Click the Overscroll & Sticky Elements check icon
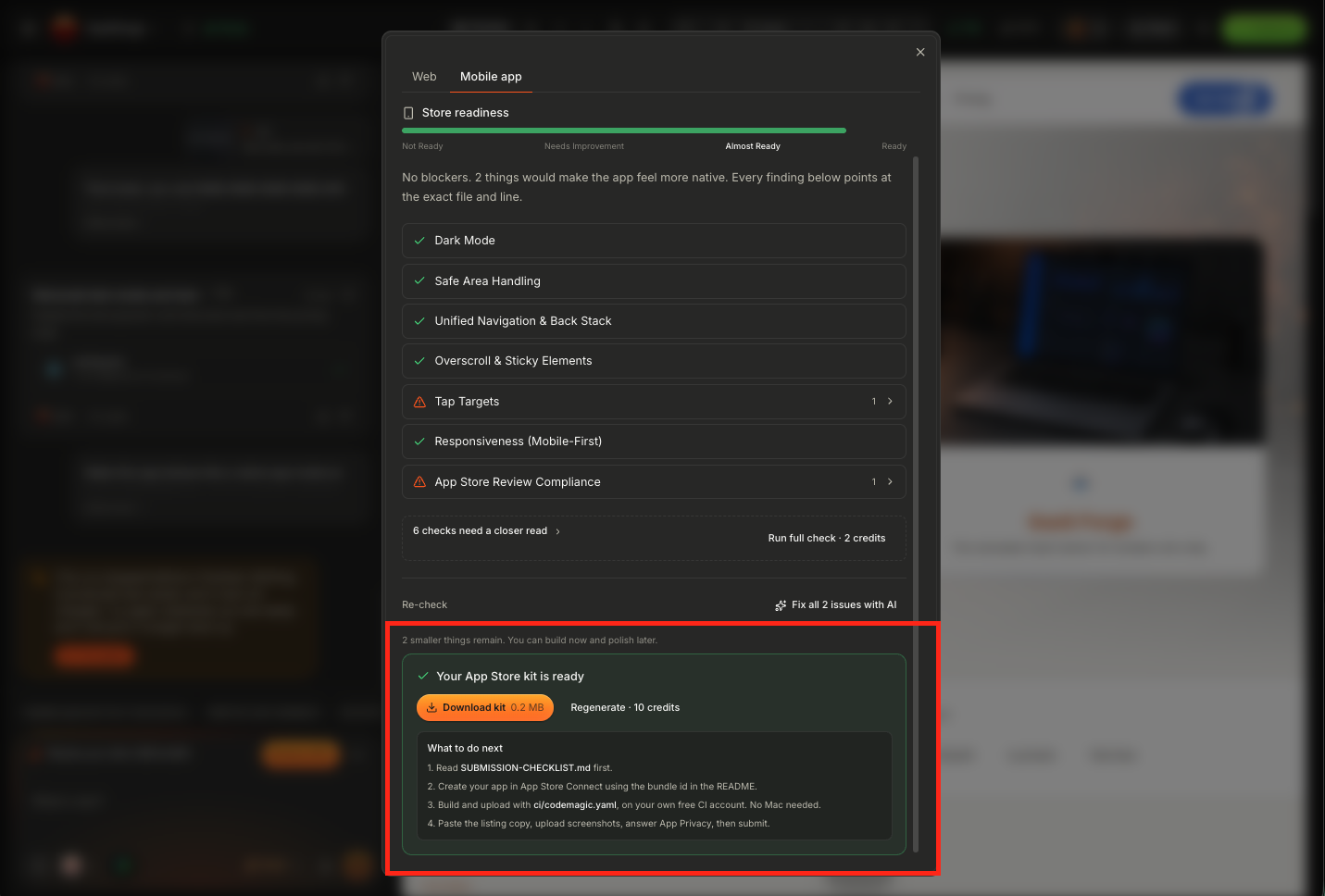 pos(419,361)
